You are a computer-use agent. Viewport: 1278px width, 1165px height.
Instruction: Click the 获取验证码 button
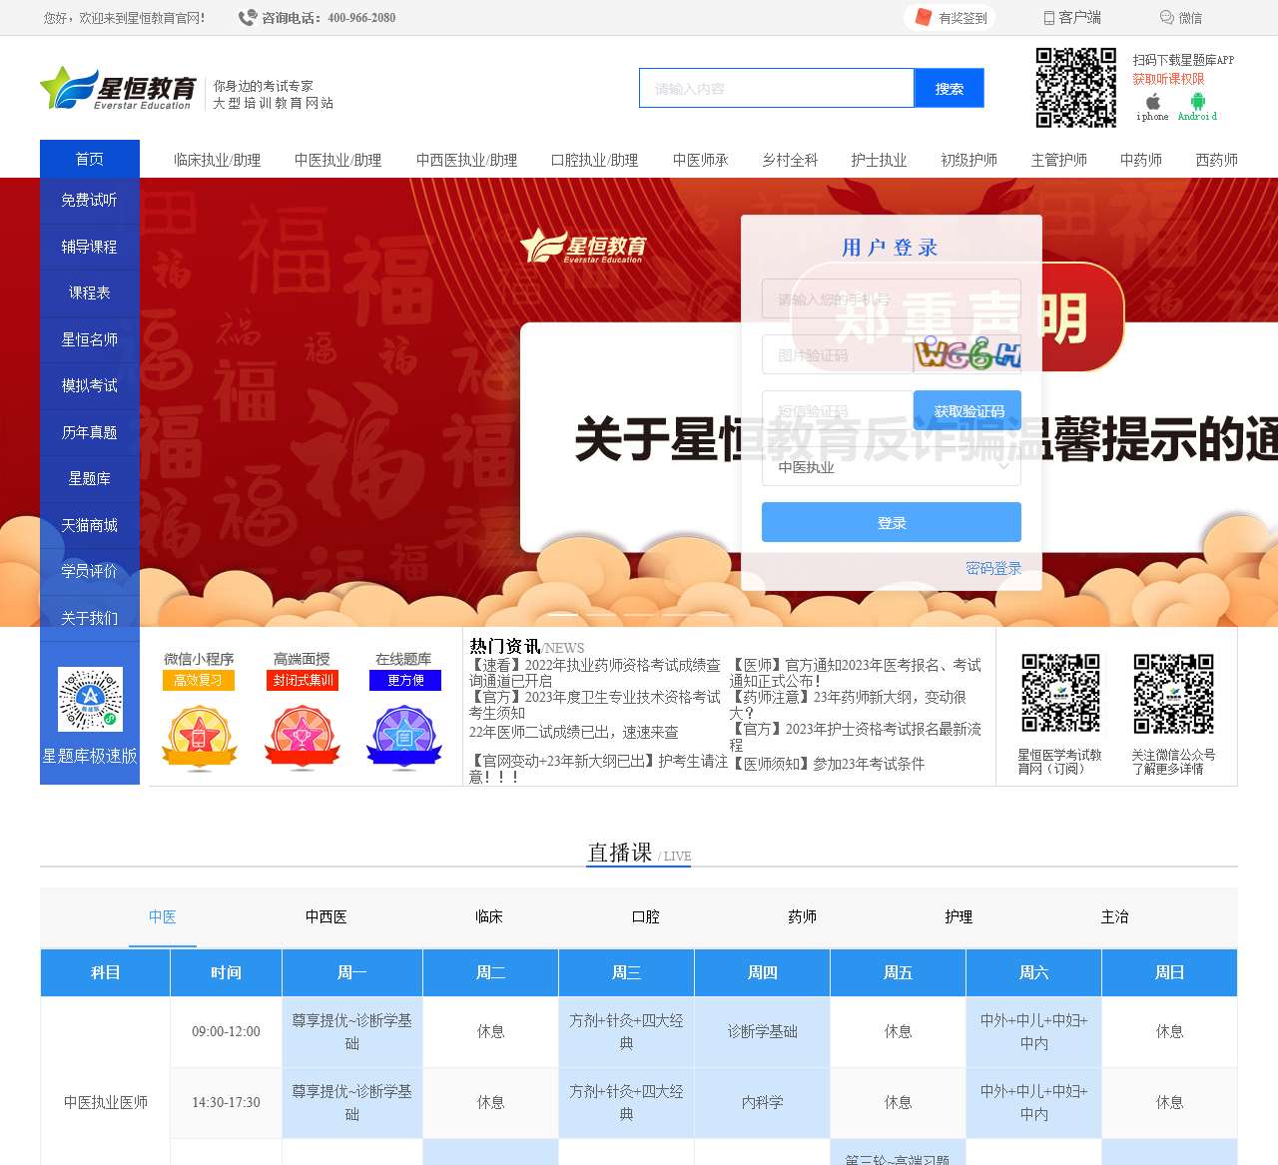coord(967,410)
